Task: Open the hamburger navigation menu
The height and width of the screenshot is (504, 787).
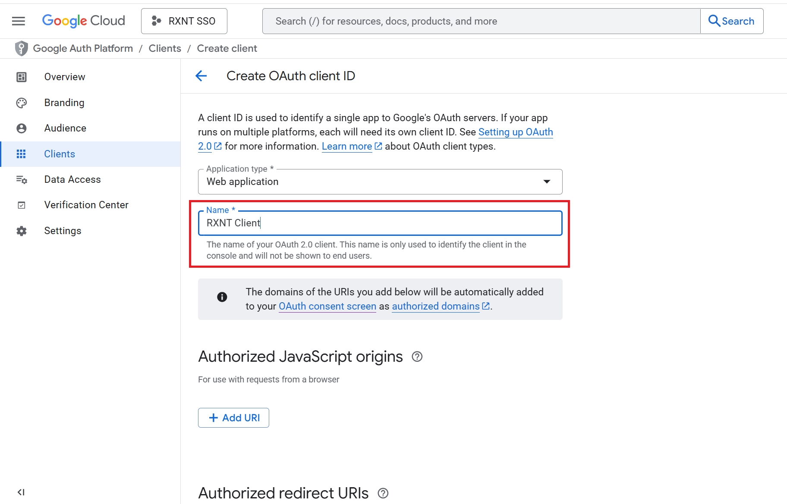Action: coord(19,21)
